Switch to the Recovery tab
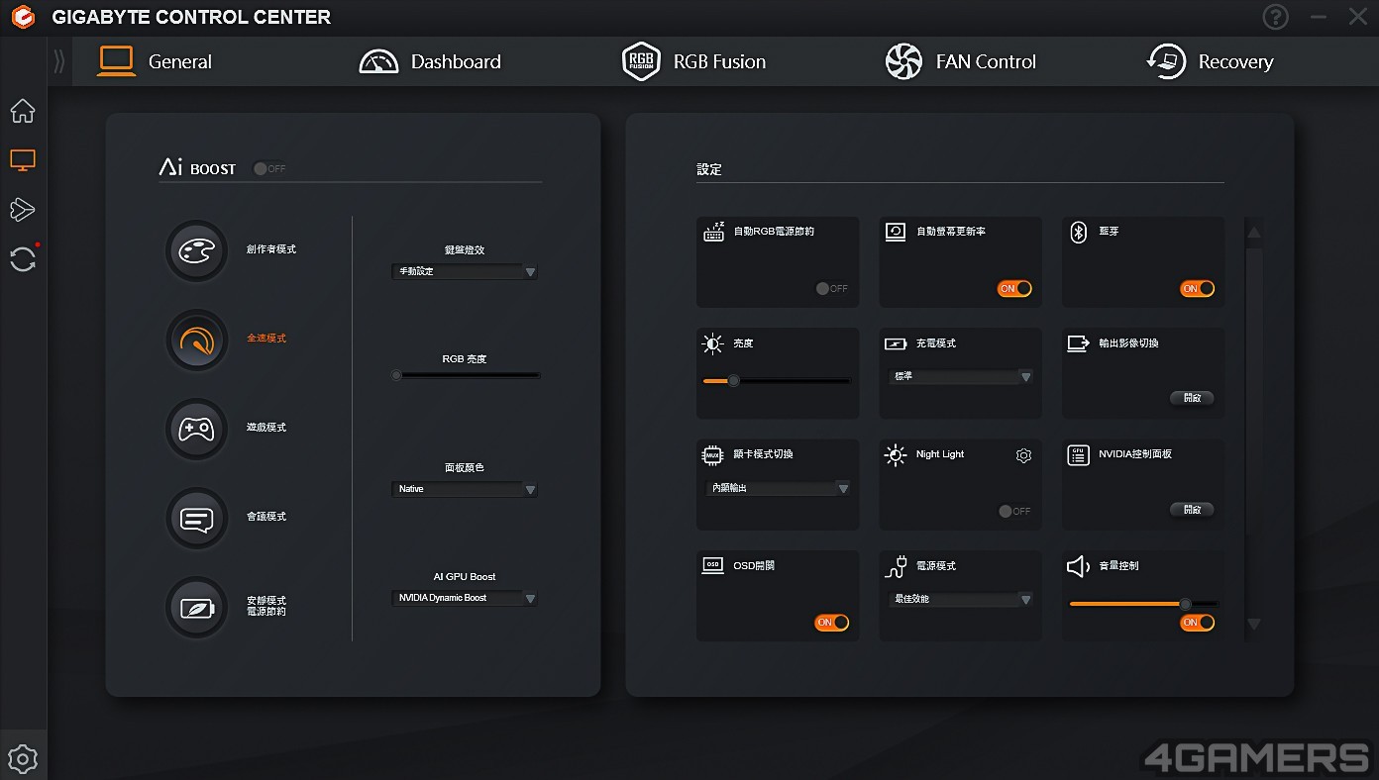Viewport: 1379px width, 780px height. (x=1210, y=61)
